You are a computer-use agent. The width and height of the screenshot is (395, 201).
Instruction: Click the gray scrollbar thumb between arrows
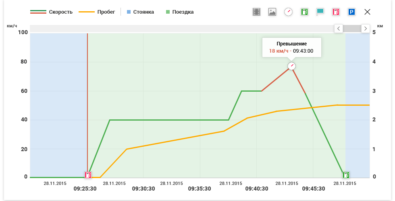(x=352, y=29)
